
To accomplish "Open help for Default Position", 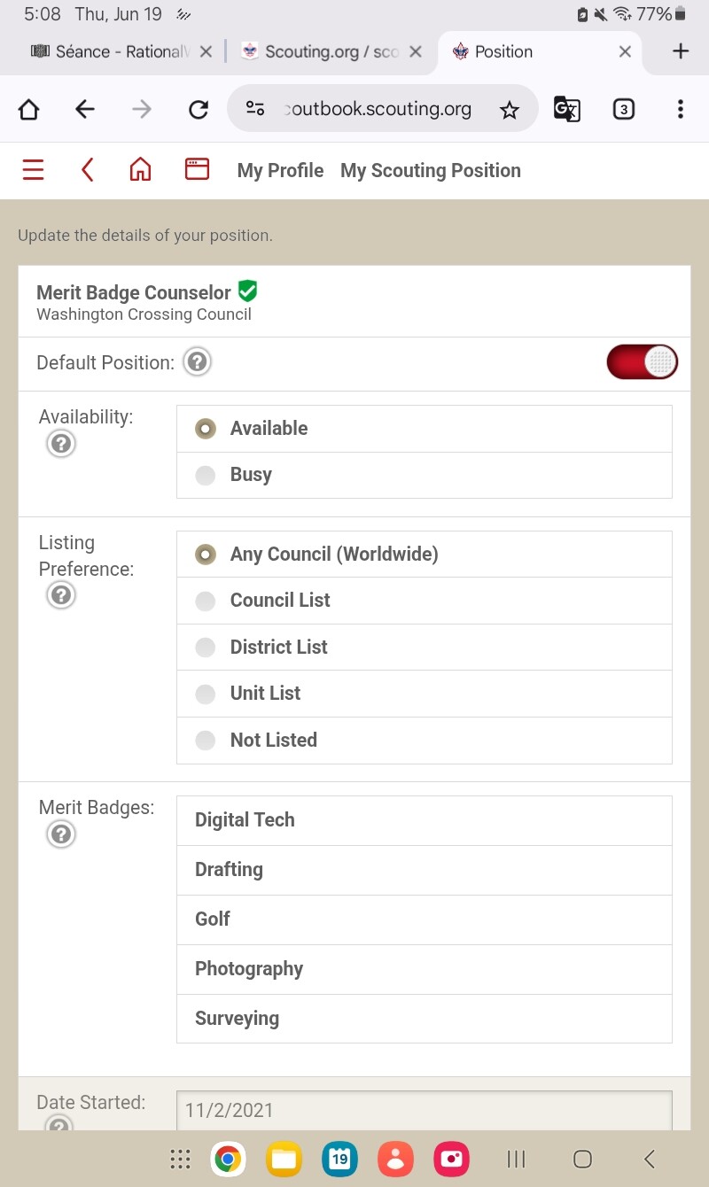I will point(197,362).
